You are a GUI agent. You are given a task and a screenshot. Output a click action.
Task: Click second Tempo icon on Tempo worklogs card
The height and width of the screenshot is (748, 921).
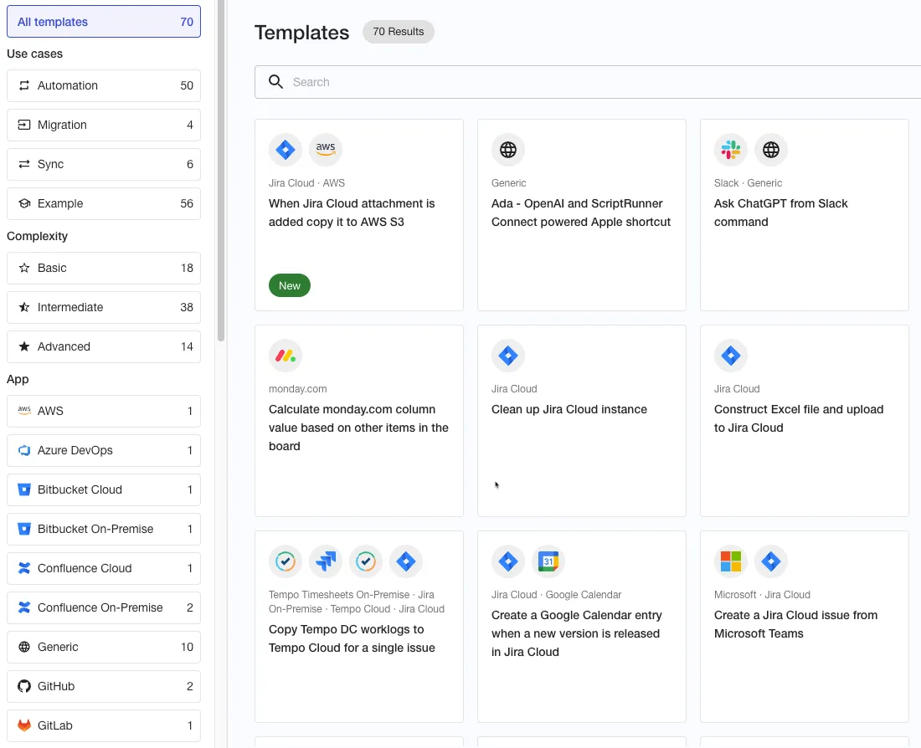365,561
